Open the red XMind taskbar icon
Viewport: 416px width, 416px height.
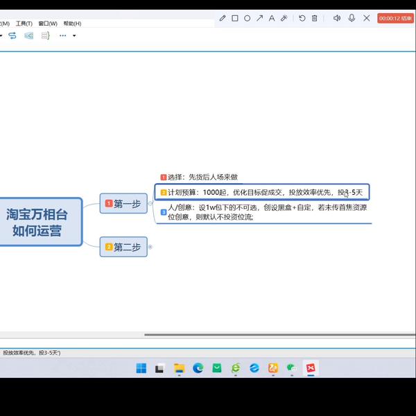(x=311, y=368)
